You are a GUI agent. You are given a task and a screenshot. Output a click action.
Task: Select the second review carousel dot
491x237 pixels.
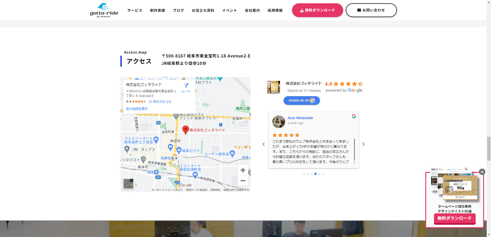[308, 174]
